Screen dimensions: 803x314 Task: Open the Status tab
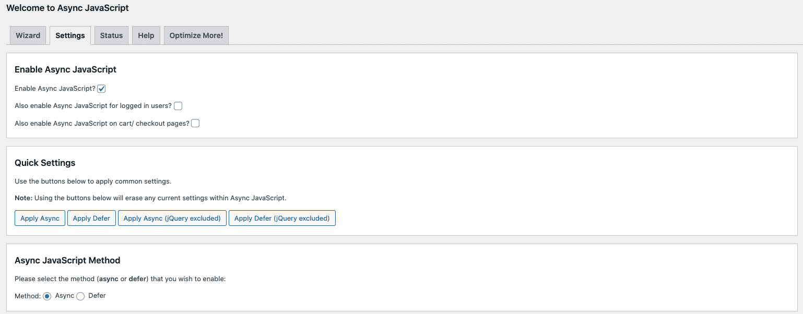(x=111, y=35)
